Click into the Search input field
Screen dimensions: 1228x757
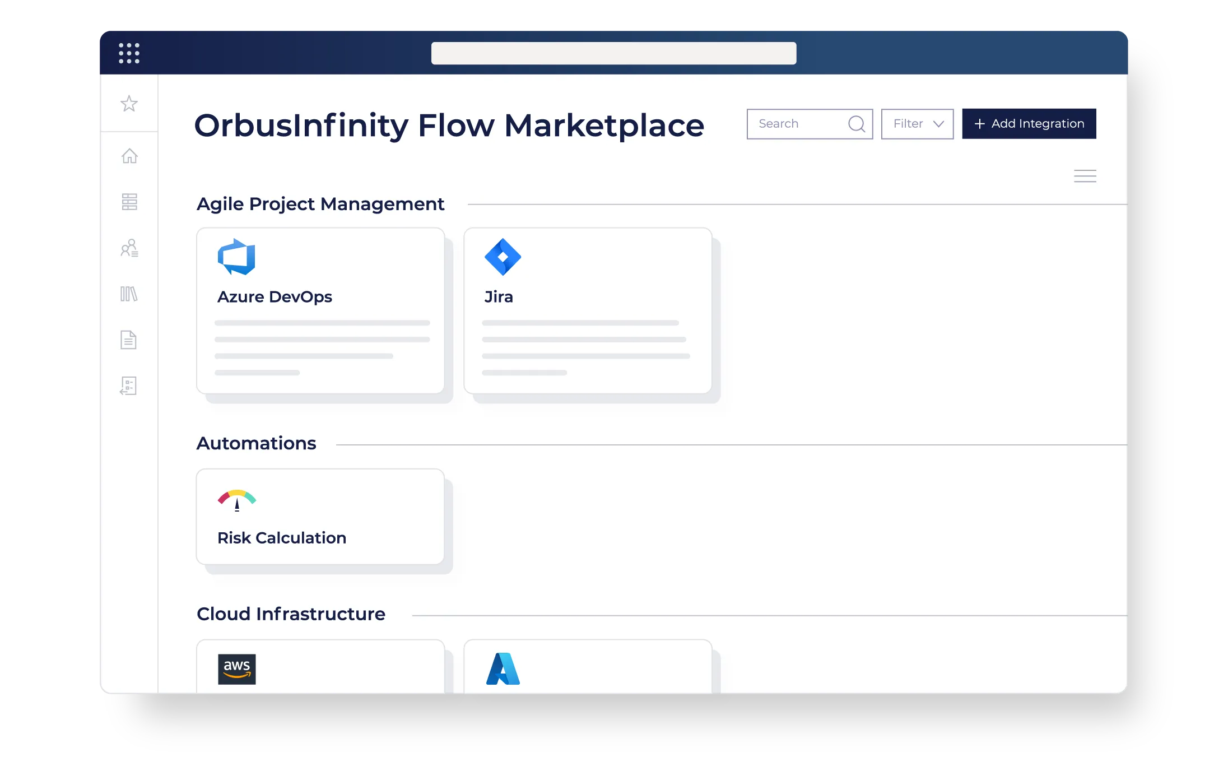(x=810, y=124)
